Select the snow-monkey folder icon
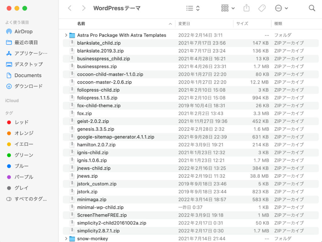Screen dimensions: 322x242 pyautogui.click(x=72, y=239)
